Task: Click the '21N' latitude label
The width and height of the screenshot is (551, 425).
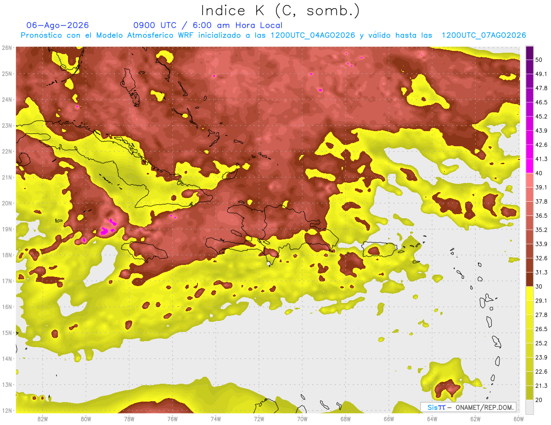Action: pos(6,177)
